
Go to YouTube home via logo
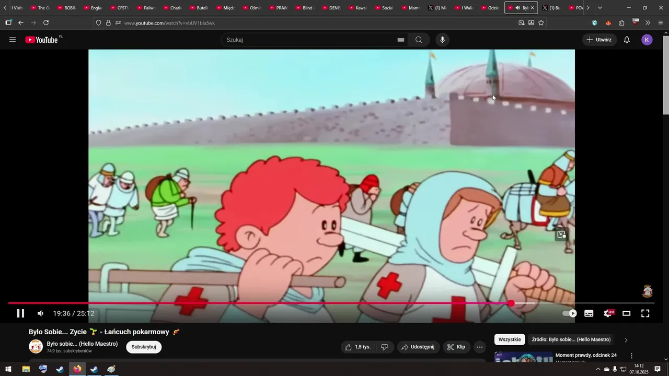coord(42,40)
